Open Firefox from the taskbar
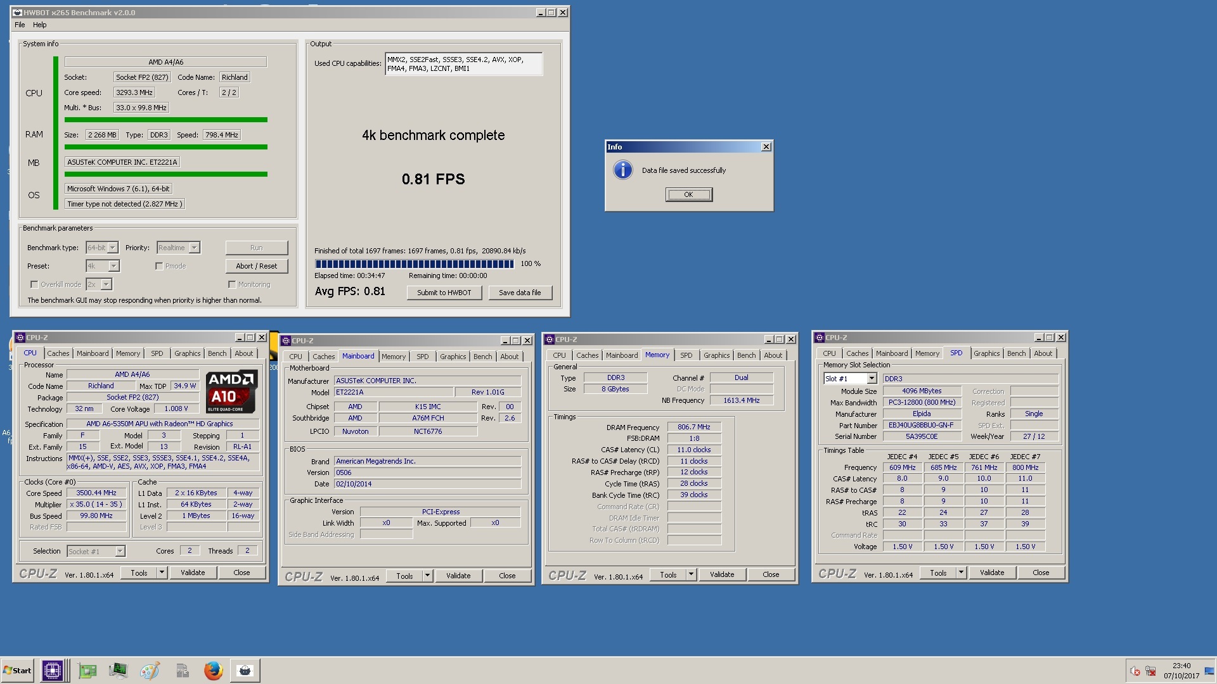The width and height of the screenshot is (1217, 684). pos(213,670)
